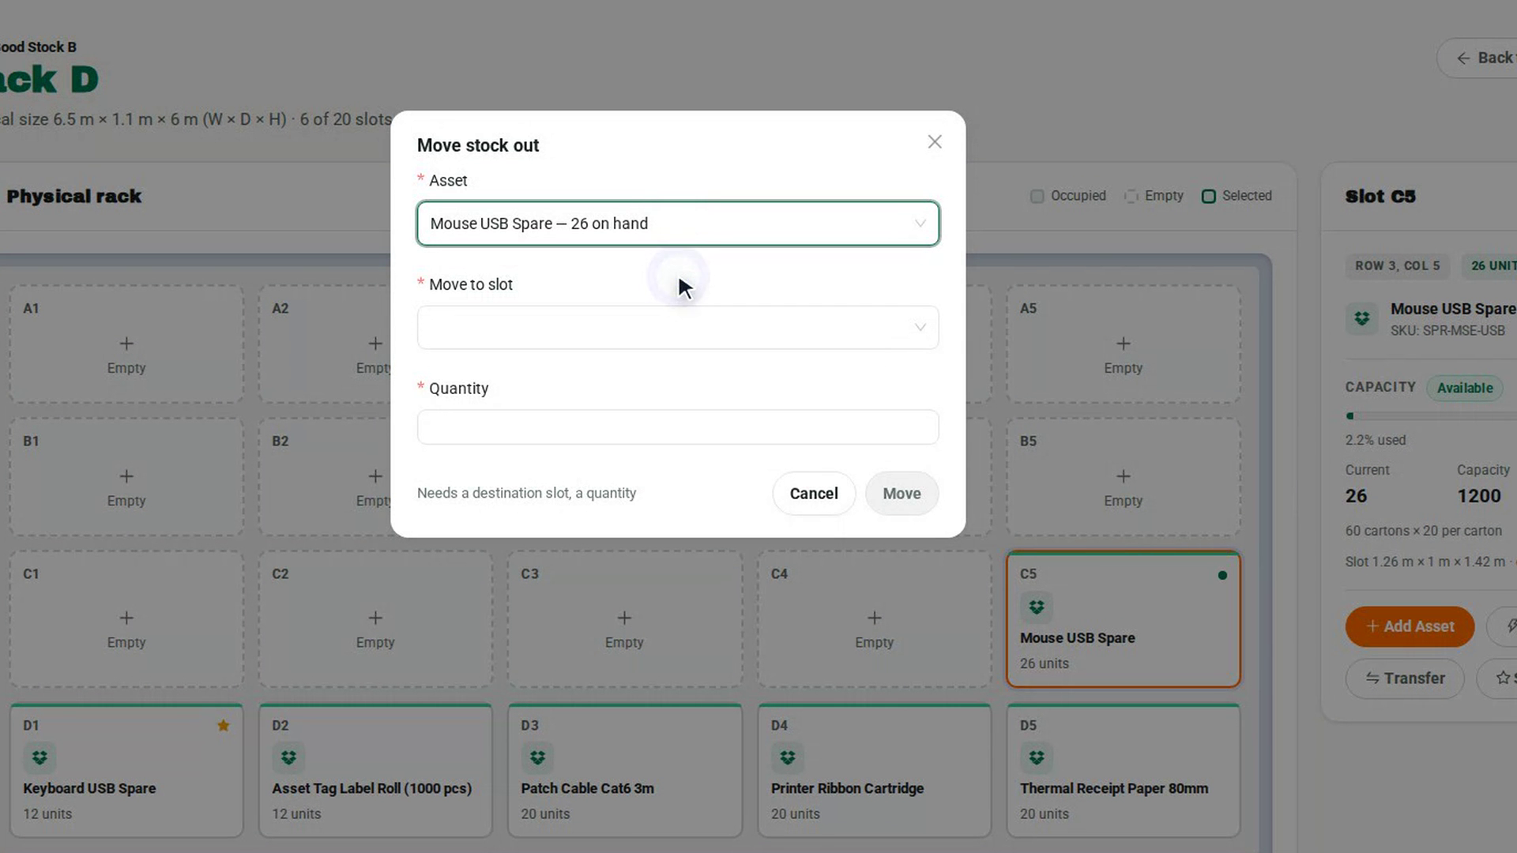Click the asset box icon in slot D3

point(537,758)
